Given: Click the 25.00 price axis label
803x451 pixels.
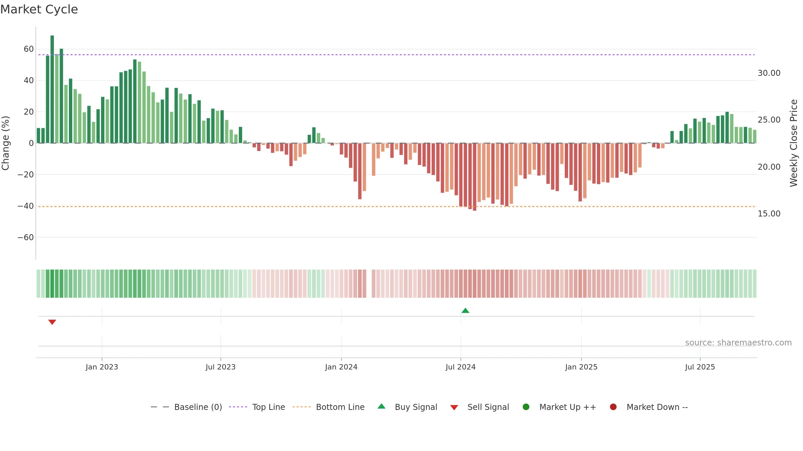Looking at the screenshot, I should (769, 120).
